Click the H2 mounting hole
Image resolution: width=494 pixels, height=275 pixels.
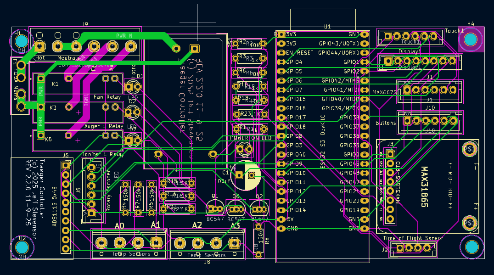coord(22,248)
